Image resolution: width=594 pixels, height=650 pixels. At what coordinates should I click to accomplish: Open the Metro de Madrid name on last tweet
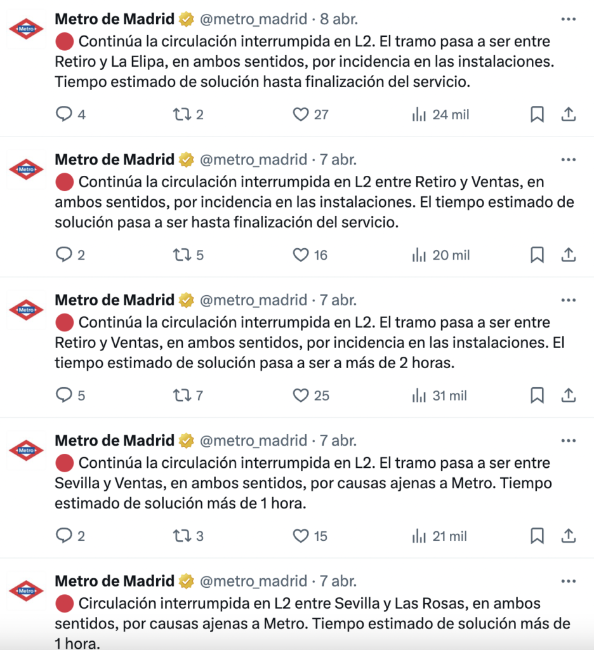pyautogui.click(x=114, y=581)
